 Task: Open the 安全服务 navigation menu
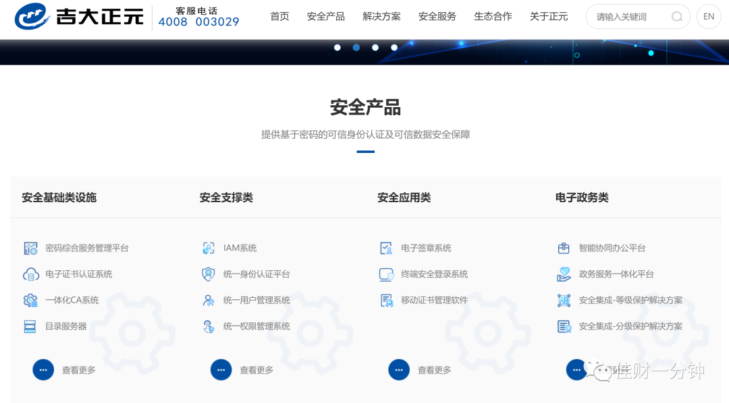pos(437,17)
